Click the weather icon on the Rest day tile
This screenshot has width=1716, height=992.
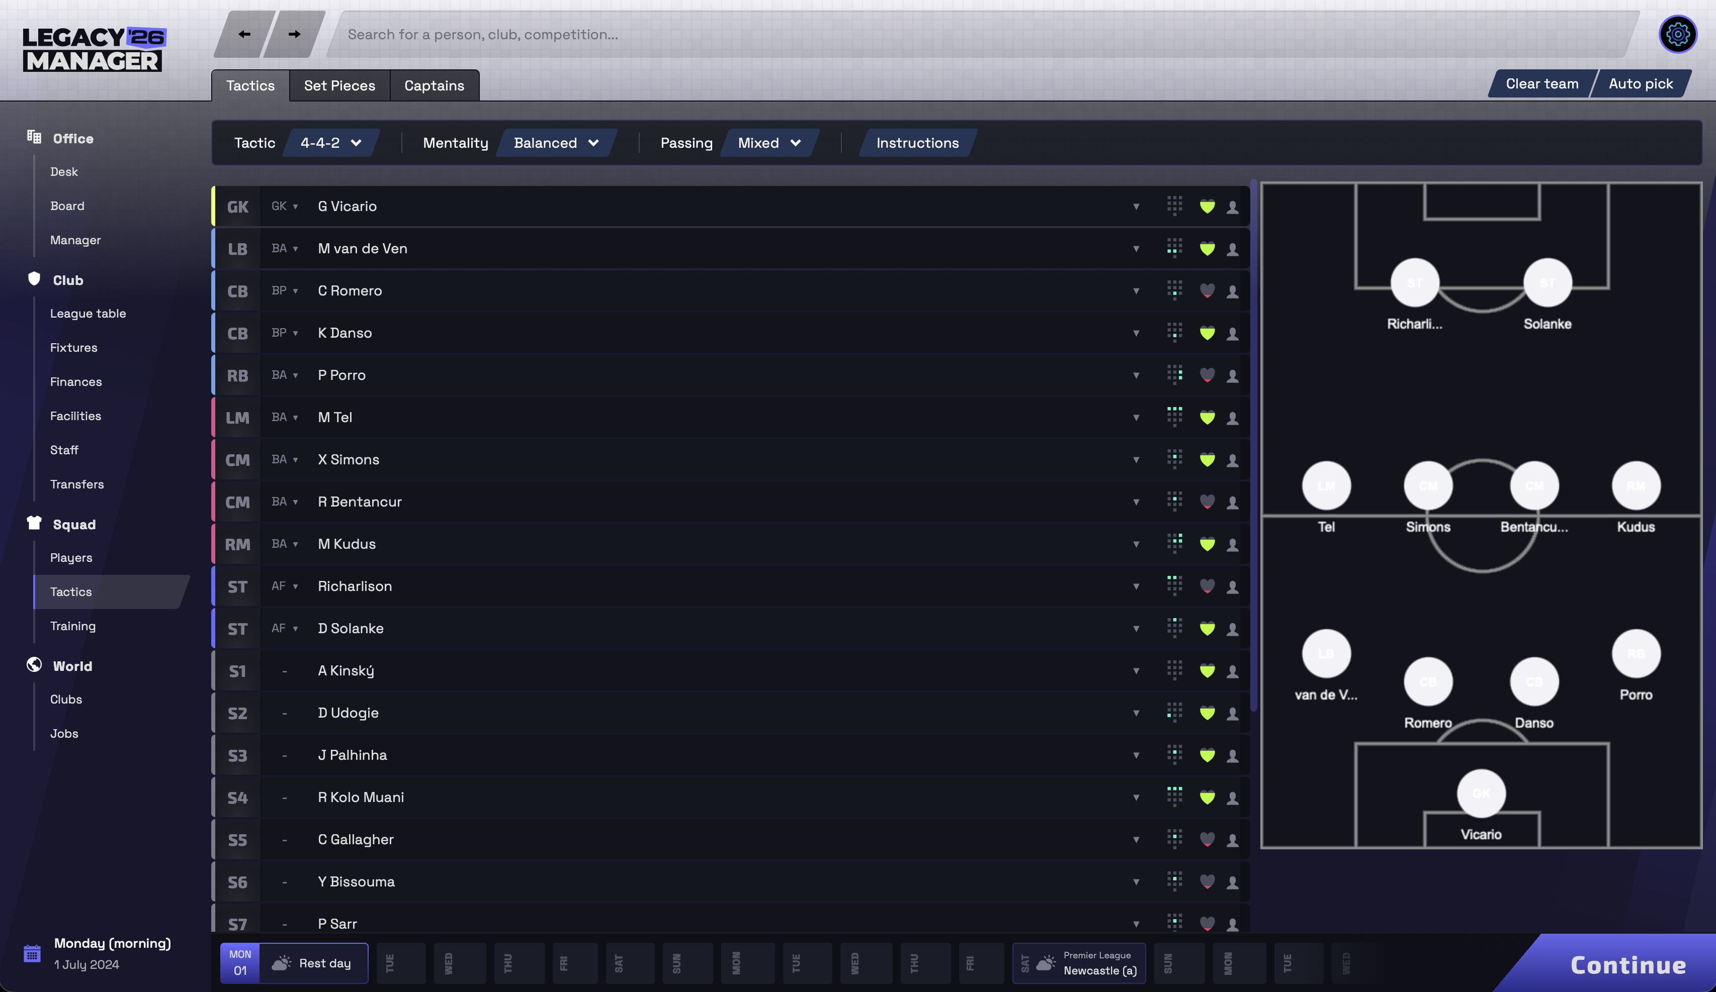point(282,963)
